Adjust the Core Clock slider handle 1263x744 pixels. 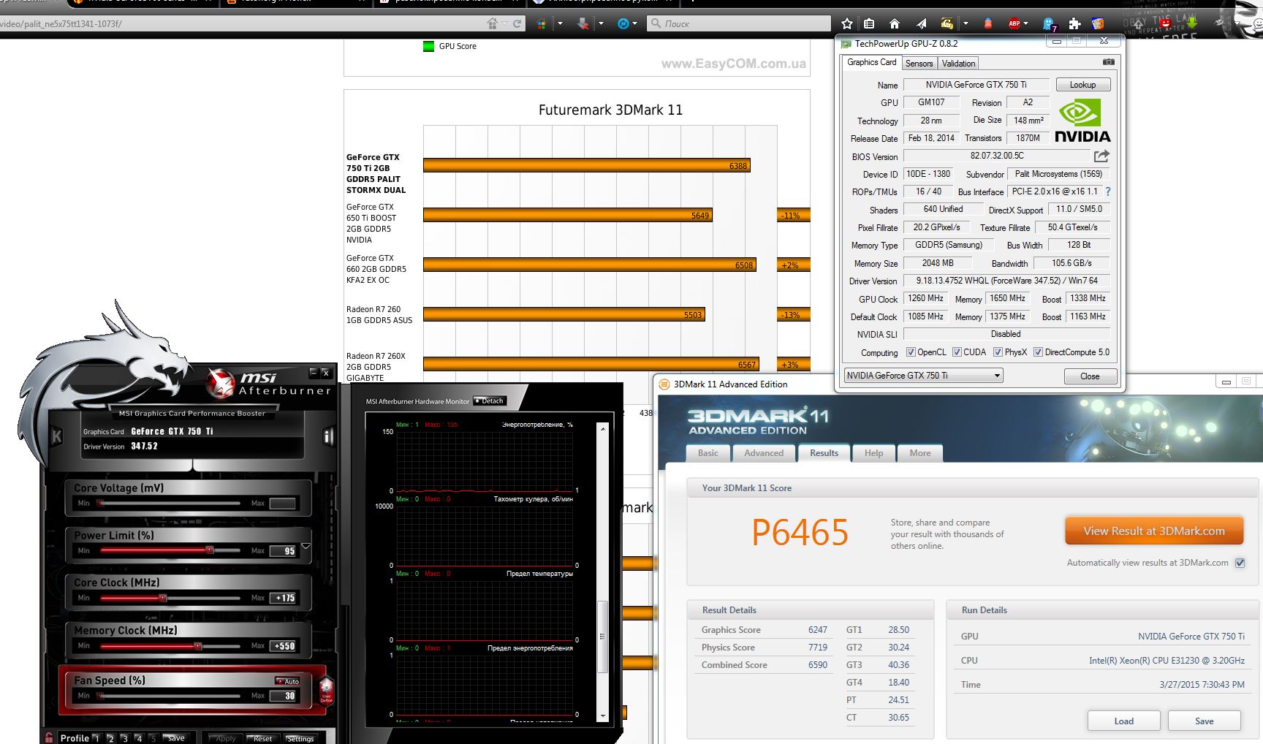(x=162, y=598)
